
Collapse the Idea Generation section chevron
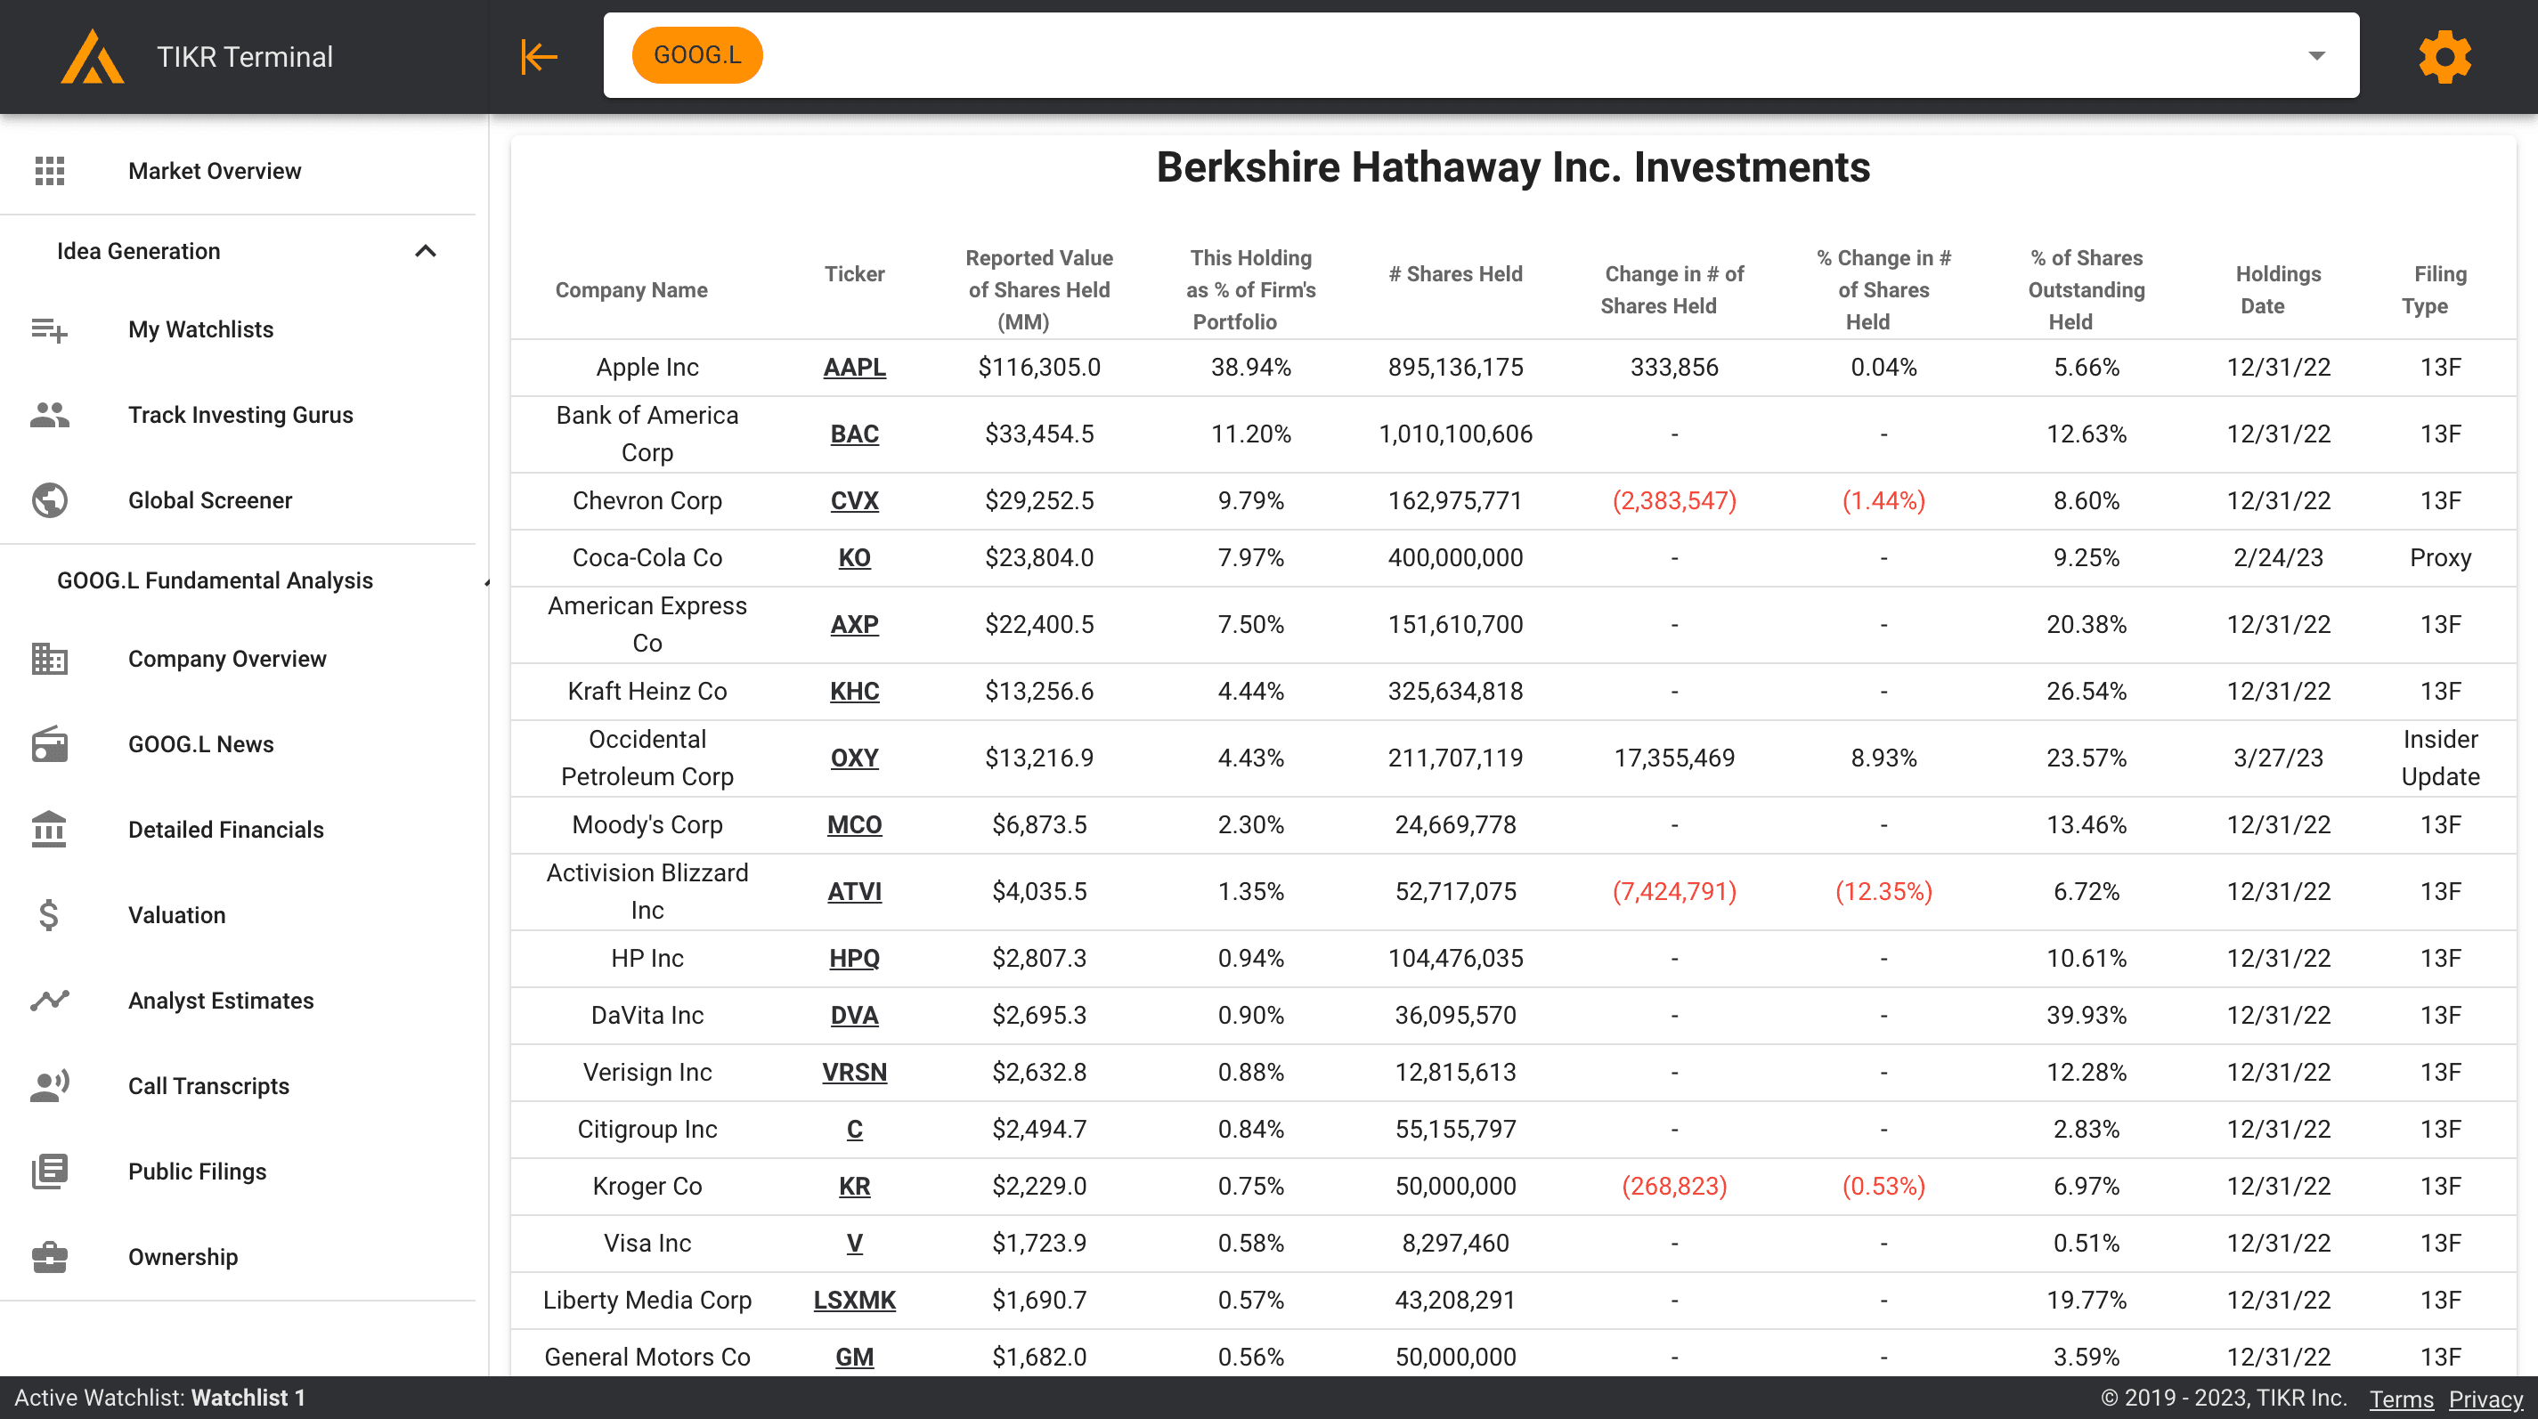(x=426, y=251)
